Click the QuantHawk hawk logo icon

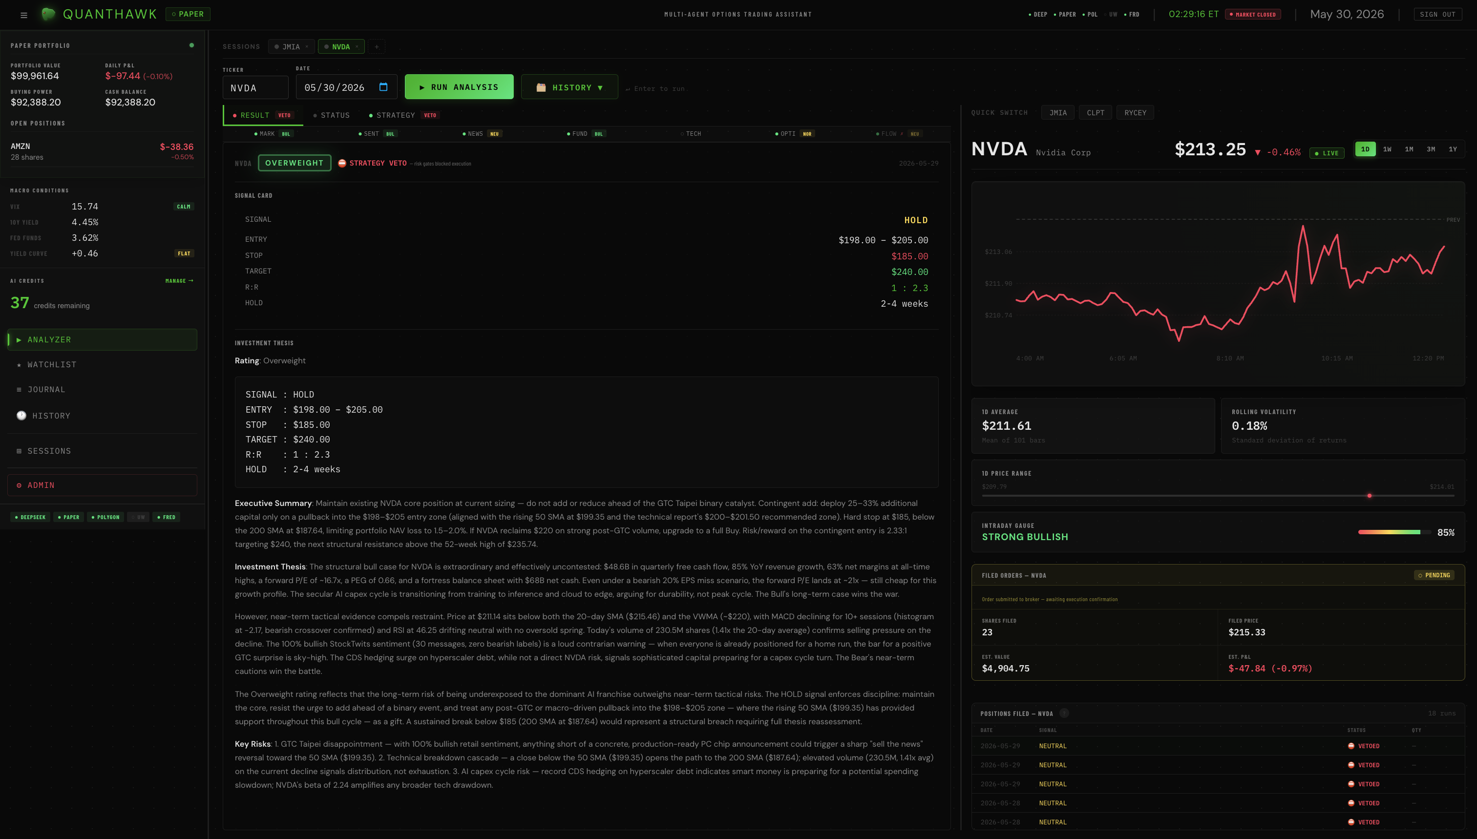pos(48,14)
